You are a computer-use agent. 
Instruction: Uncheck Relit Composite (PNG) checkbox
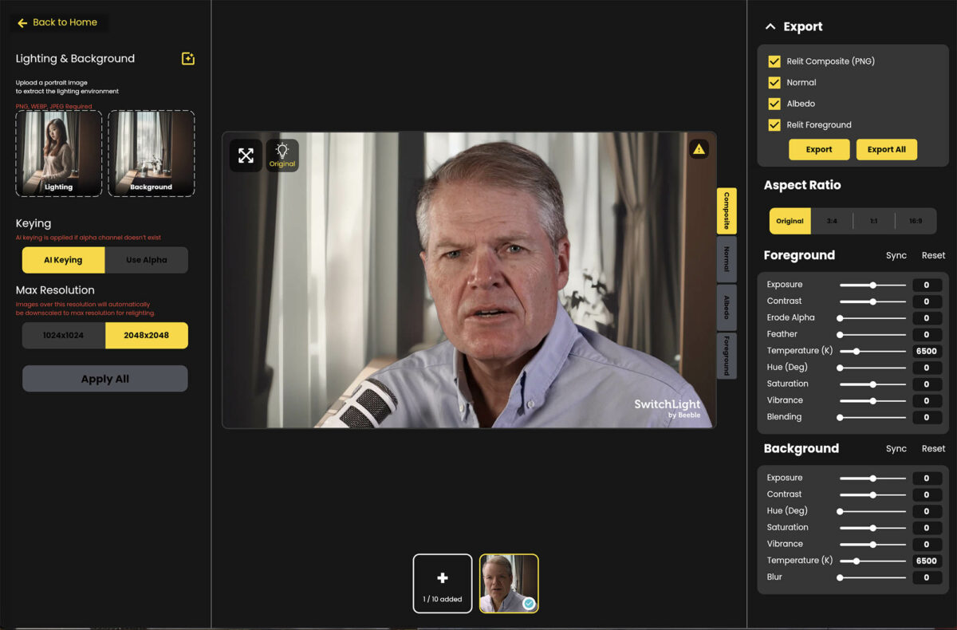pyautogui.click(x=774, y=61)
